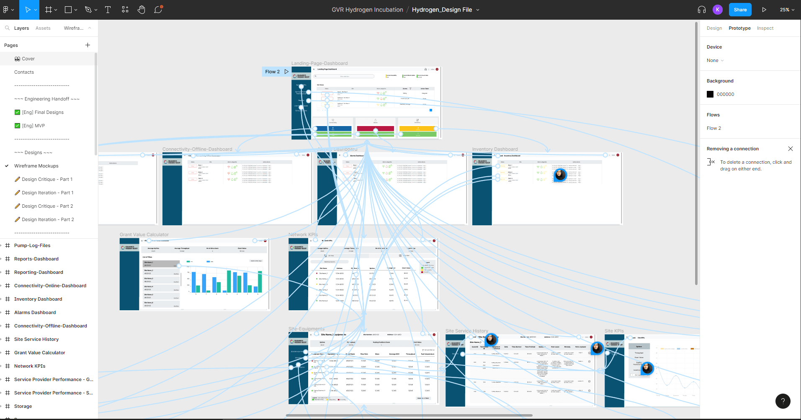Select the Frame tool
Screen dimensions: 801x420
(x=49, y=10)
